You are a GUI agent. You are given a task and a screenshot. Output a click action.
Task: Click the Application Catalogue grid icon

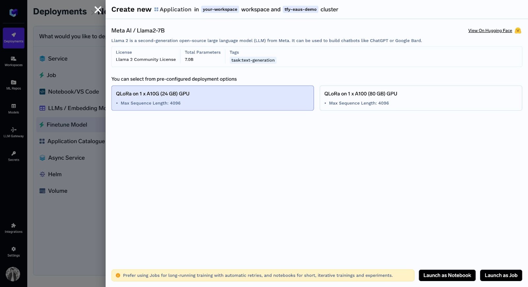coord(42,141)
